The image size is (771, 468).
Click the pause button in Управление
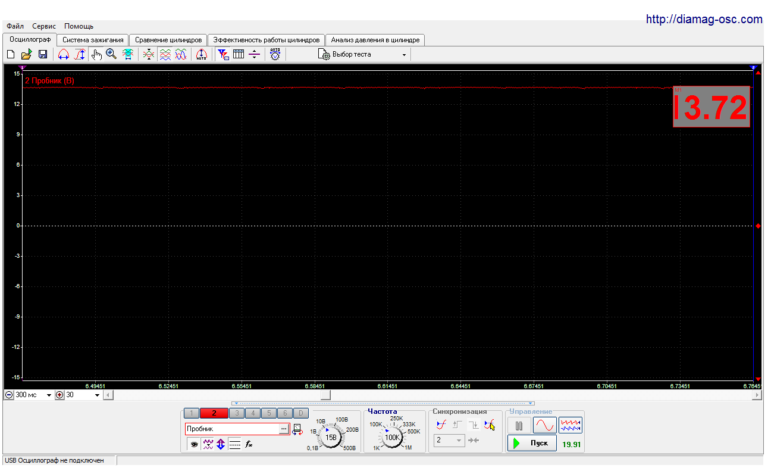519,426
